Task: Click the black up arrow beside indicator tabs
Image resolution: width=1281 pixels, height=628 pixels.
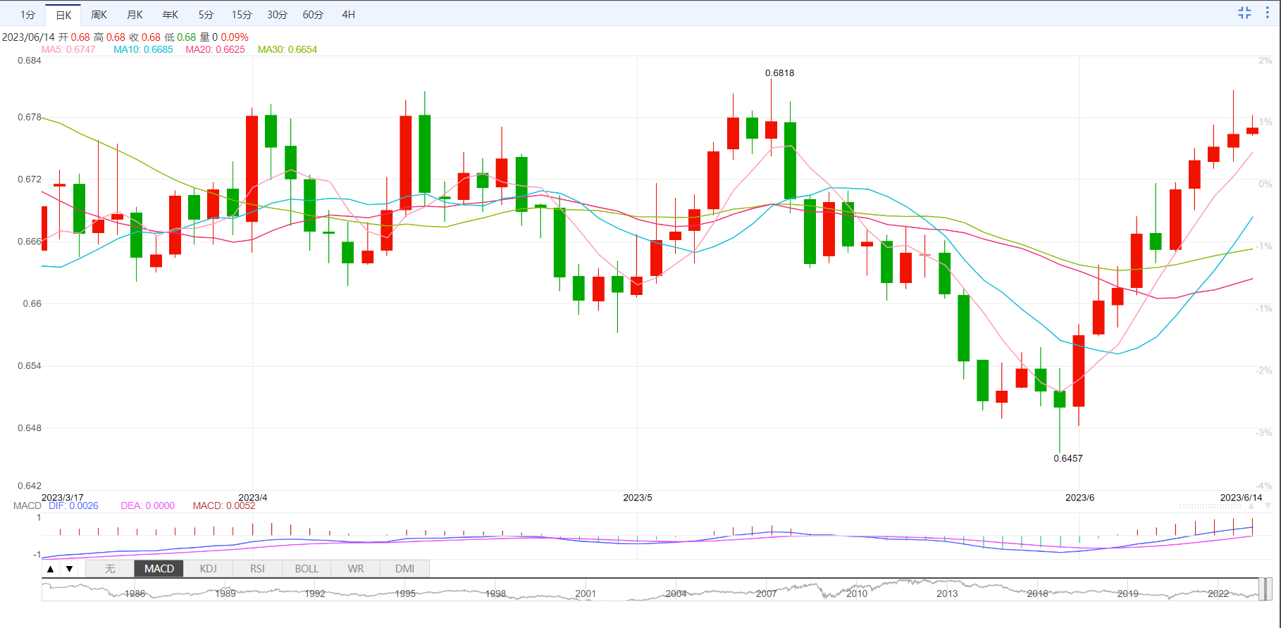Action: (50, 569)
